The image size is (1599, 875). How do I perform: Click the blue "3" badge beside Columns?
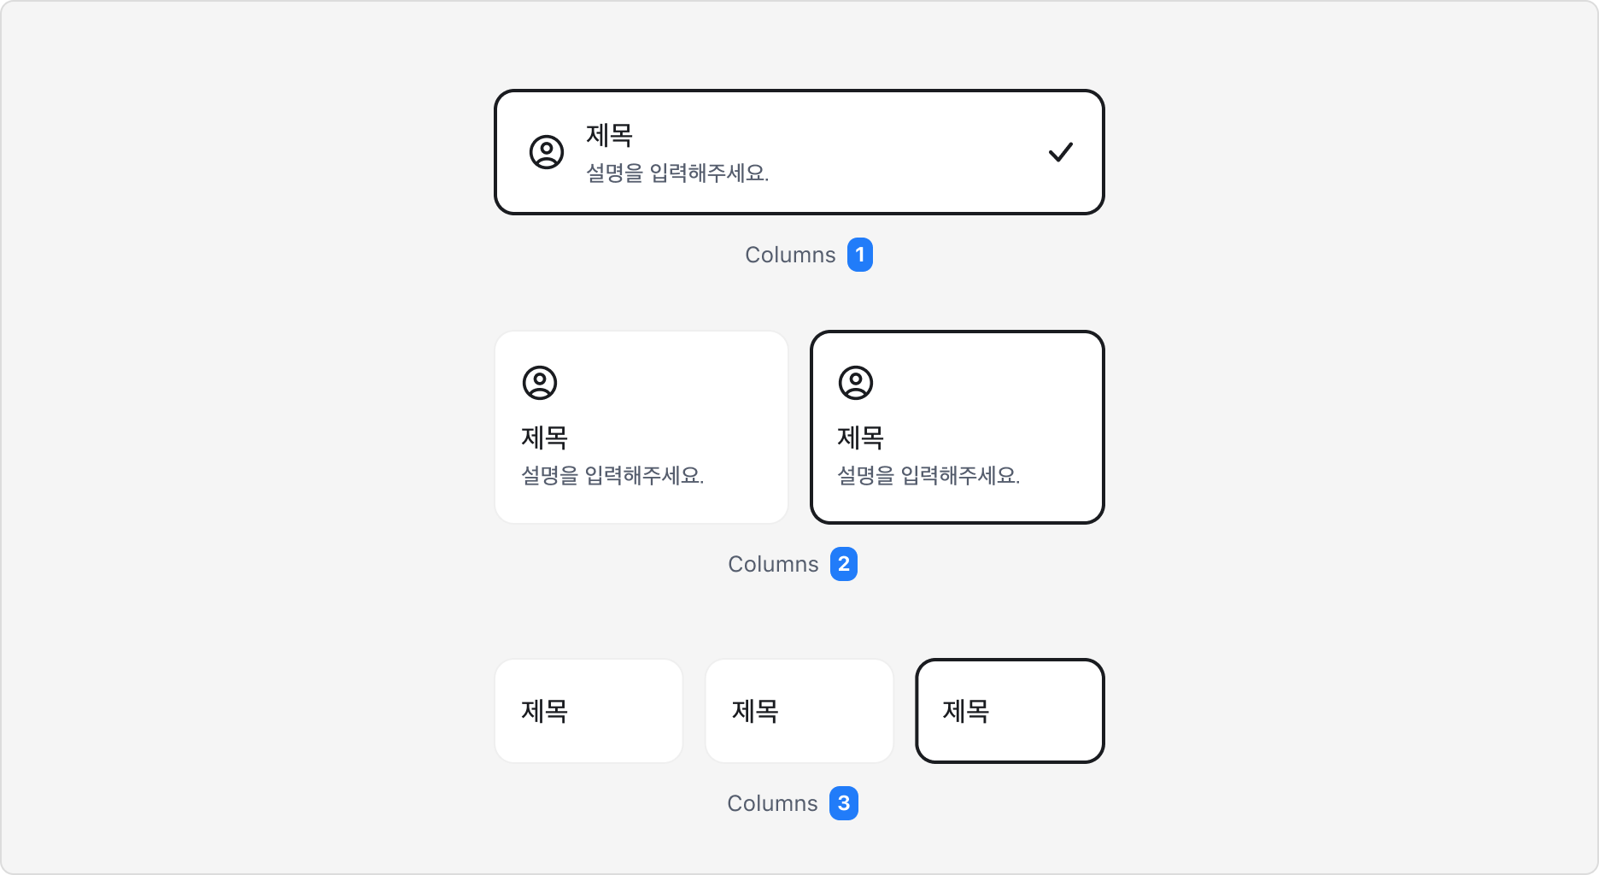(x=844, y=802)
